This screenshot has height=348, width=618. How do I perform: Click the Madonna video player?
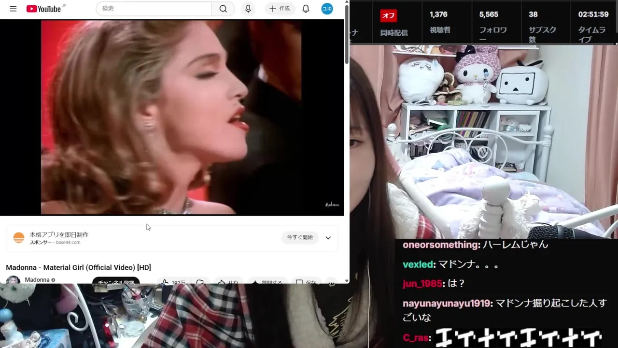pos(171,117)
